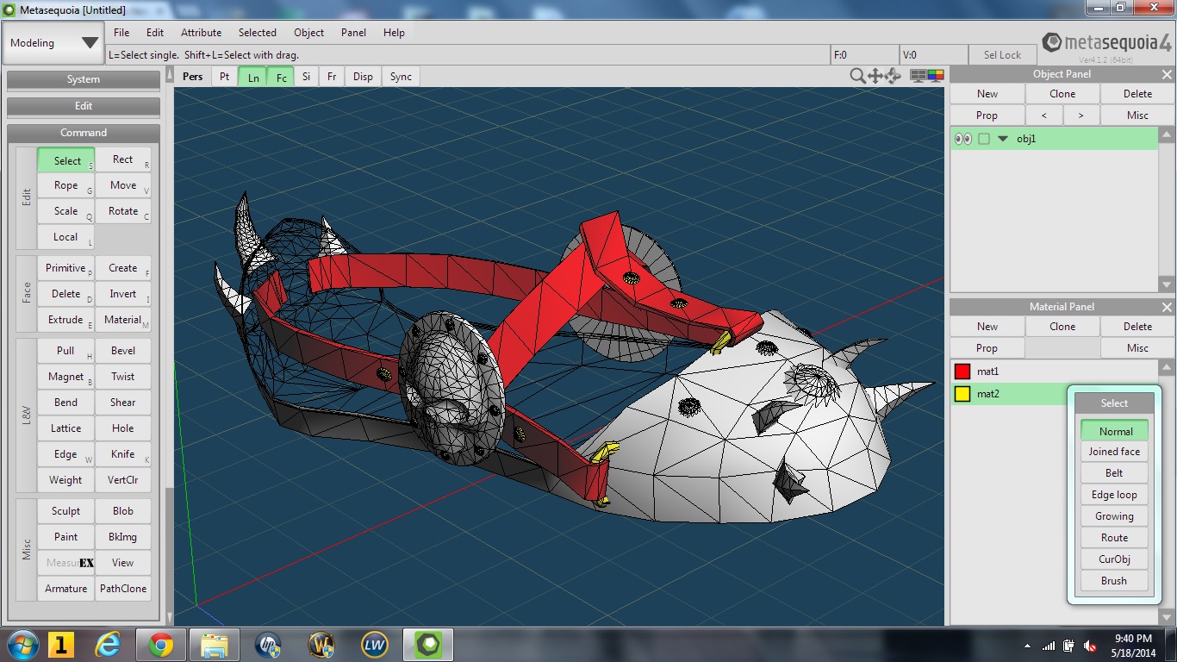The height and width of the screenshot is (662, 1177).
Task: Open the PathClone command
Action: point(123,589)
